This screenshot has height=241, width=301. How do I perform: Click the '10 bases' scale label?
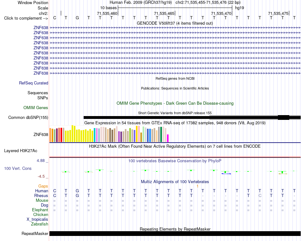point(108,8)
